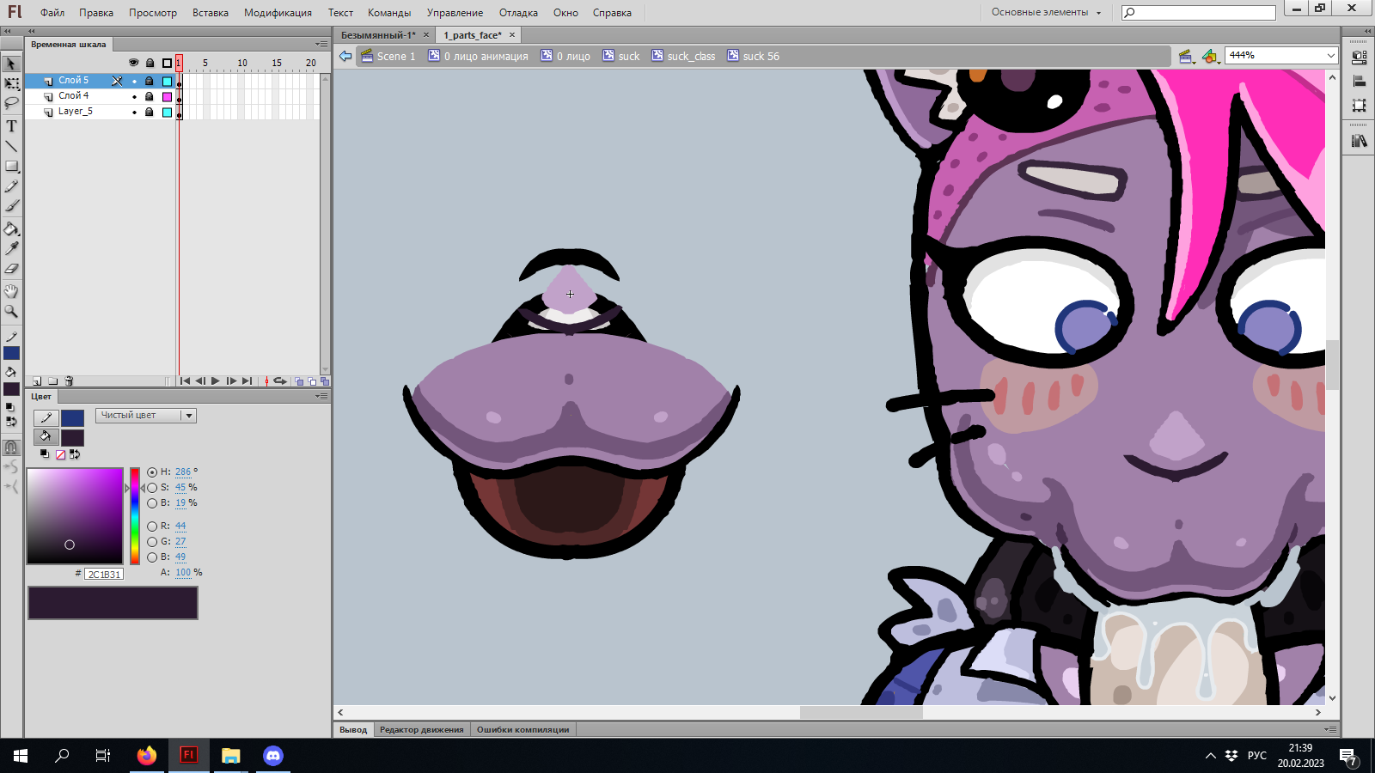This screenshot has height=773, width=1375.
Task: Click the hex color input field
Action: [x=104, y=574]
